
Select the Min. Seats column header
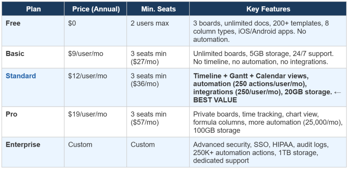click(158, 9)
